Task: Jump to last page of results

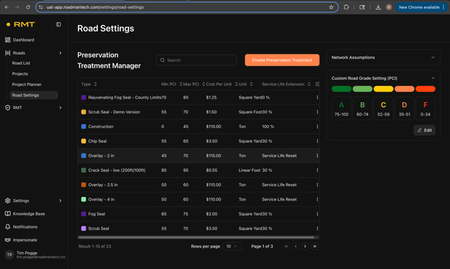Action: tap(314, 246)
